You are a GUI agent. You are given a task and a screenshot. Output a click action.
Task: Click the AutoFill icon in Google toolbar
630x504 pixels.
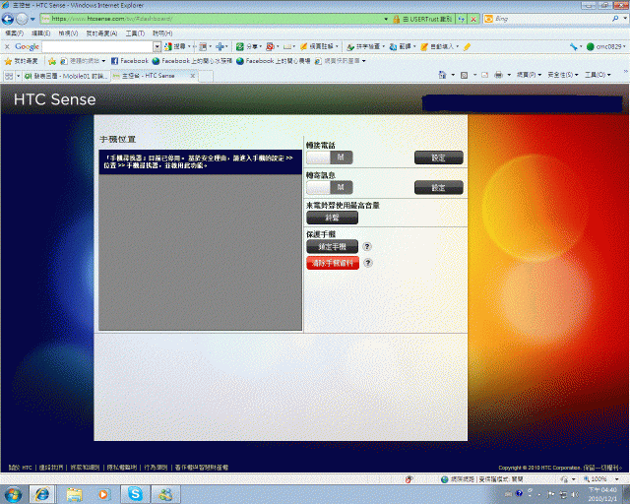[x=424, y=46]
